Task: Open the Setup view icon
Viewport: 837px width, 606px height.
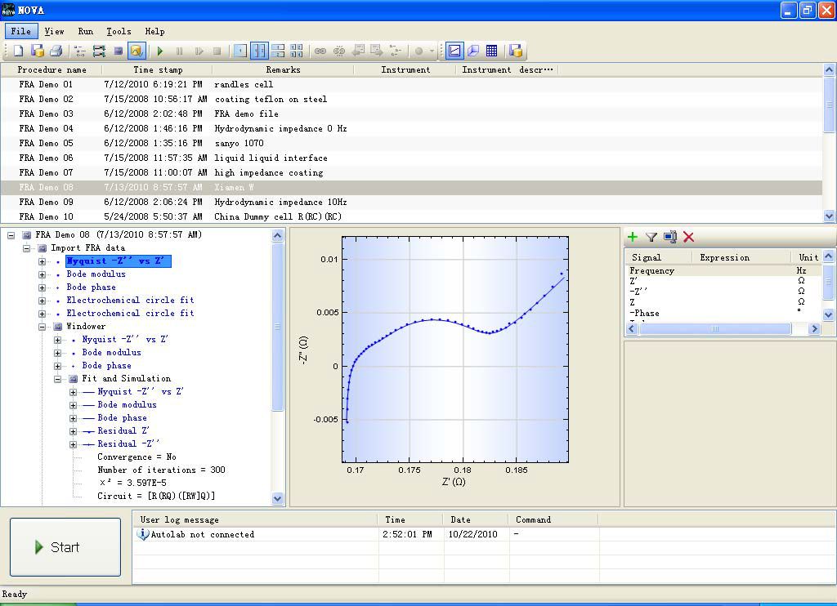Action: tap(80, 51)
